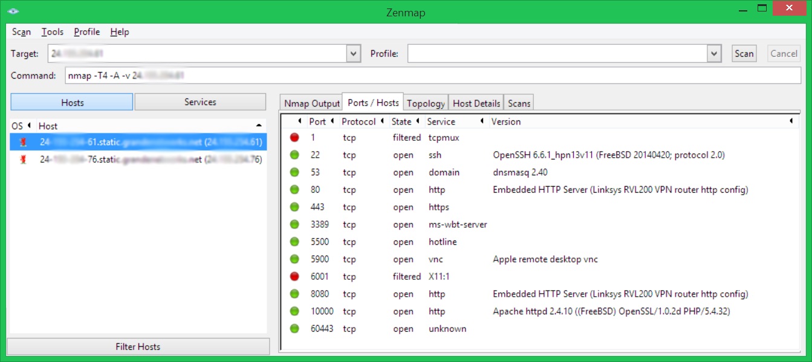
Task: Click the Zenmap eye icon in the title bar
Action: tap(13, 11)
